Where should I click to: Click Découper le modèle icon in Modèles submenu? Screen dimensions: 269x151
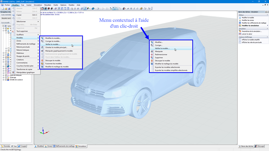point(42,60)
